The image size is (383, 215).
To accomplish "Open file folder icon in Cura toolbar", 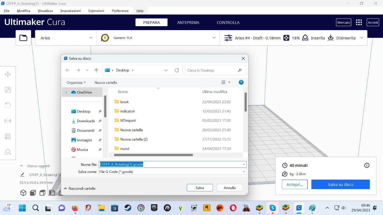I will coord(23,38).
